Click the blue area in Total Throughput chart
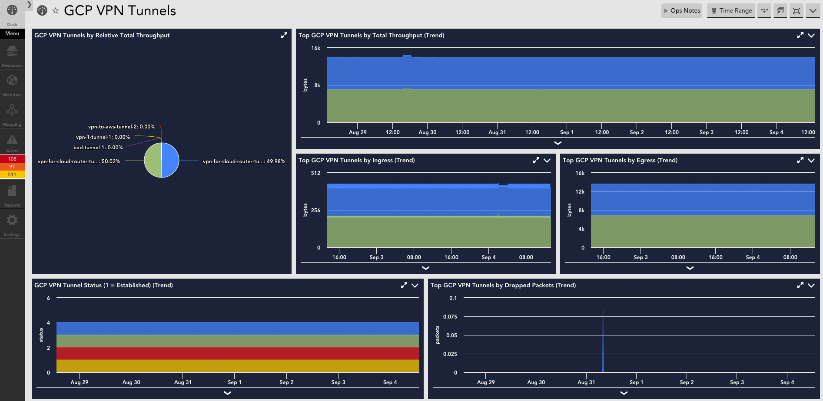The image size is (823, 401). 571,72
